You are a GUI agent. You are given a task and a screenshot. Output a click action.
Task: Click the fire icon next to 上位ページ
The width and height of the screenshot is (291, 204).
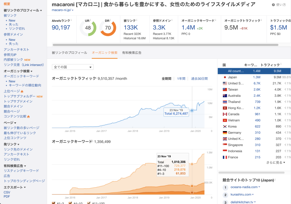click(x=22, y=91)
